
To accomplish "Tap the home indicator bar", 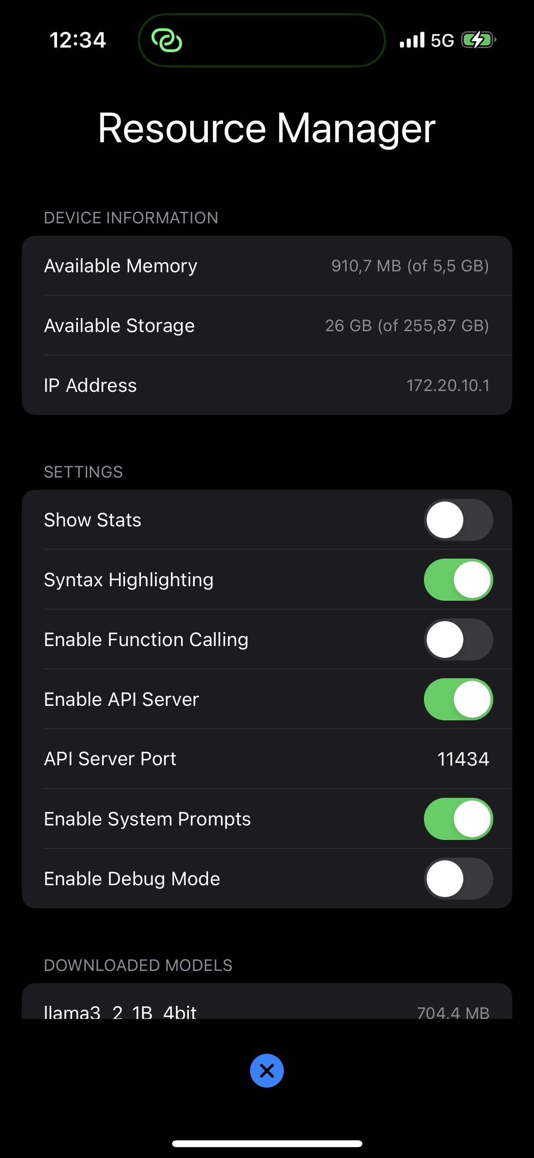I will (267, 1144).
